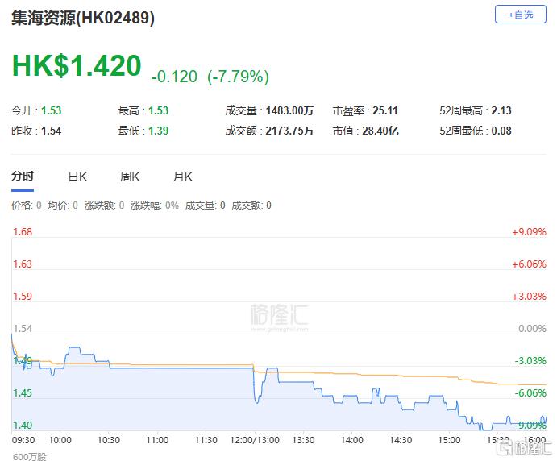Click the 成交量: 0 chart readout
The image size is (557, 461).
coord(205,206)
